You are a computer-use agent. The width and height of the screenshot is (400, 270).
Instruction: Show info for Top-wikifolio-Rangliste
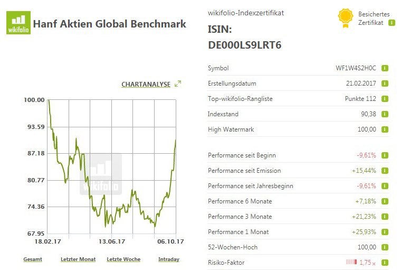pos(385,99)
